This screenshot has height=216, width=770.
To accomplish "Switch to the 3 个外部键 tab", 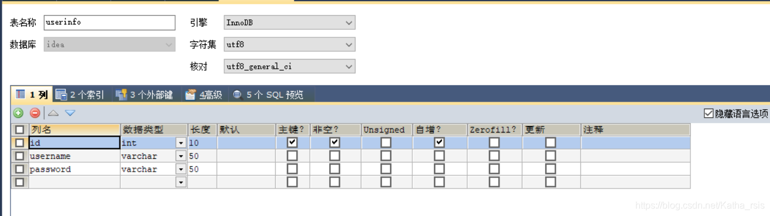I will [x=145, y=95].
